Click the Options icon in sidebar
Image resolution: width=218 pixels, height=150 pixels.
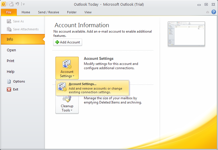pos(9,81)
